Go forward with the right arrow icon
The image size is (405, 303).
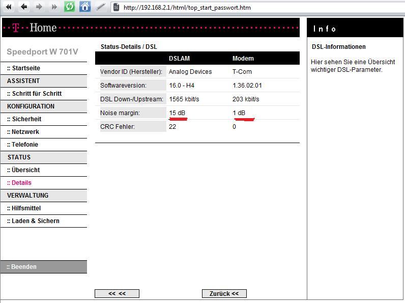[x=39, y=7]
